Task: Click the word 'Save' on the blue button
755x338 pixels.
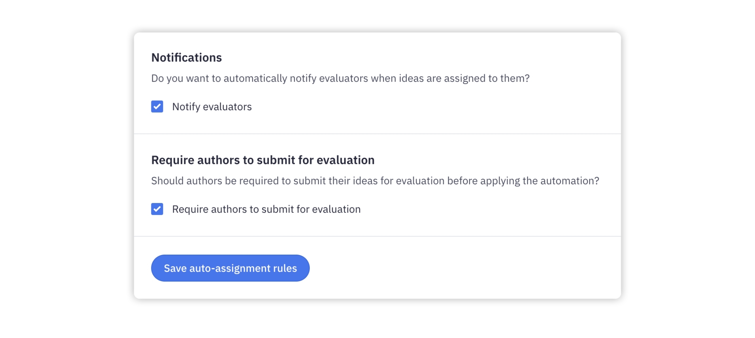Action: click(x=175, y=268)
